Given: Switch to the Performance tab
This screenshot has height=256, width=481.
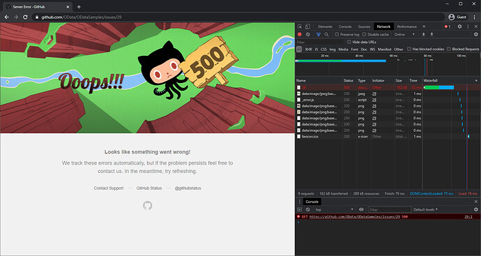Looking at the screenshot, I should pos(407,27).
